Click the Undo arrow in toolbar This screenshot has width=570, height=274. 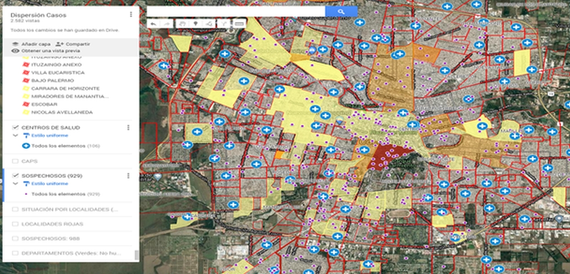point(154,24)
